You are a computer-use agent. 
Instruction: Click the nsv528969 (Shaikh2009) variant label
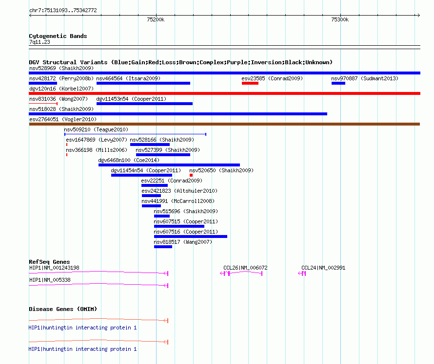click(x=61, y=68)
